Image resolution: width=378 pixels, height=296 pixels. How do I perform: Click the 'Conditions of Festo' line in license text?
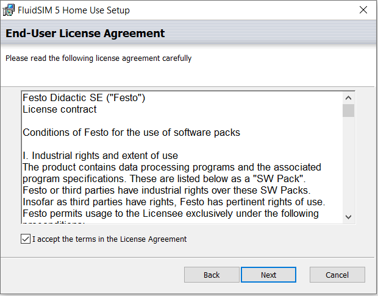(131, 132)
